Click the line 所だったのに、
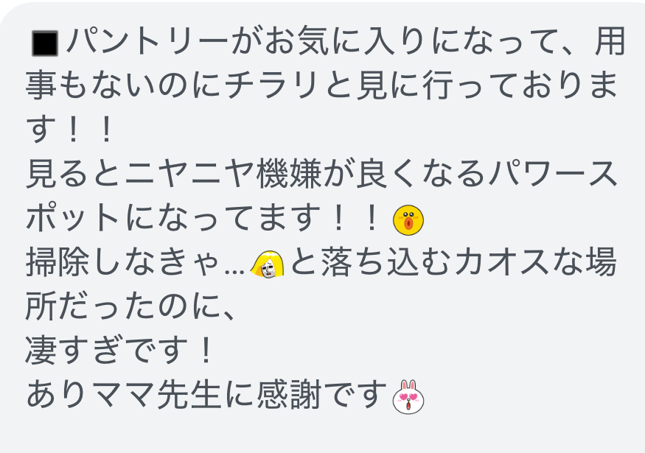The image size is (645, 453). click(132, 306)
